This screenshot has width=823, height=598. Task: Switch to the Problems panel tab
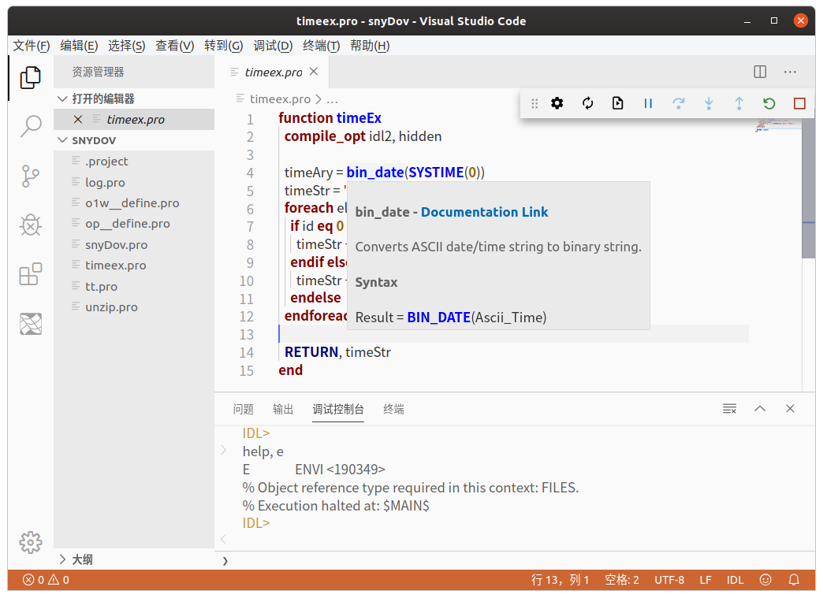(x=243, y=409)
